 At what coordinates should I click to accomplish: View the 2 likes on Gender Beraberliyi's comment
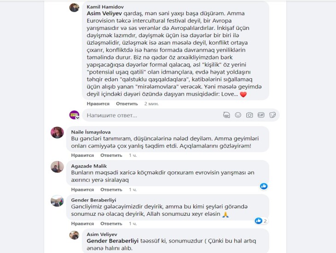tap(261, 221)
